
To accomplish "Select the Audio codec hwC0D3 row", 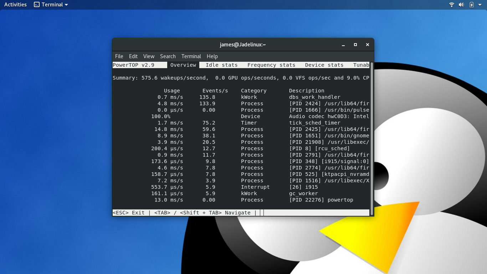I will point(241,116).
